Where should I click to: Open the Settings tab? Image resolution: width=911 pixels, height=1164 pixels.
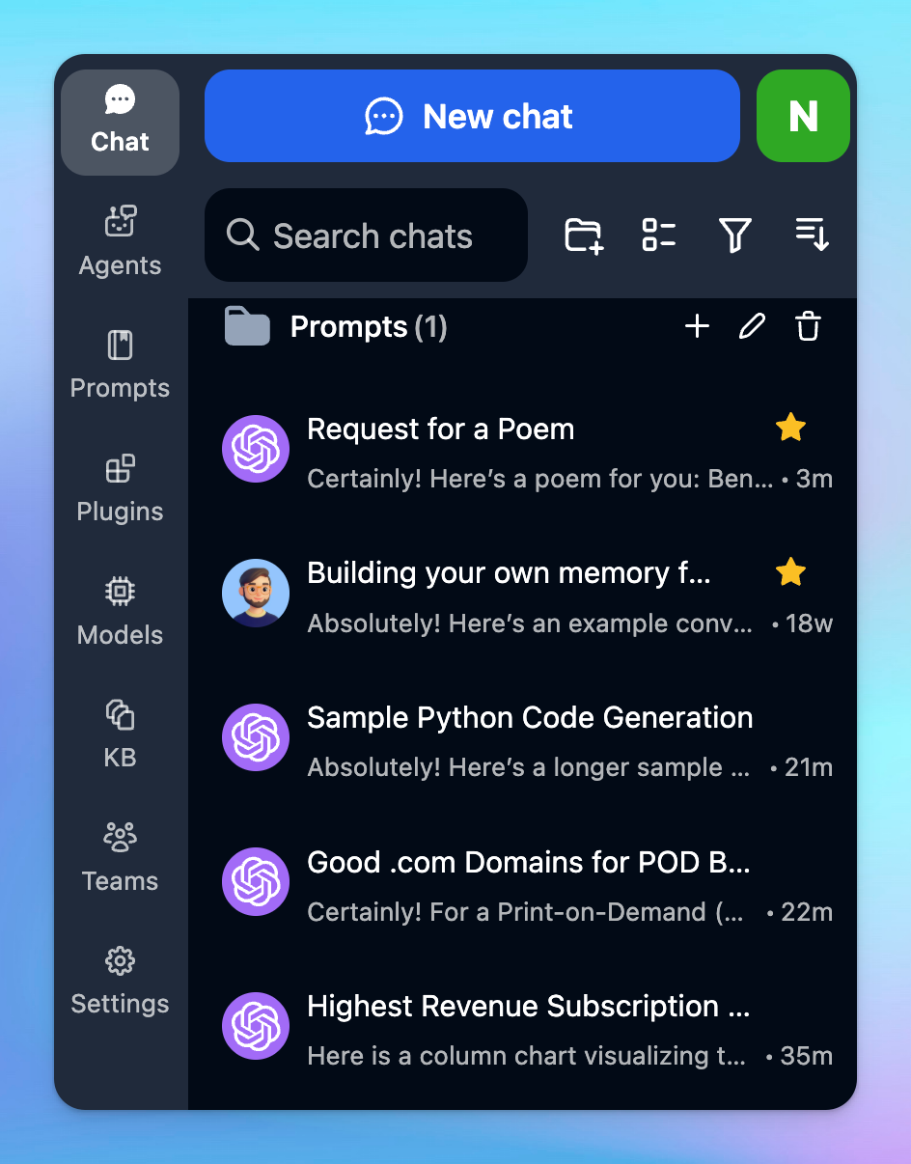pos(120,981)
